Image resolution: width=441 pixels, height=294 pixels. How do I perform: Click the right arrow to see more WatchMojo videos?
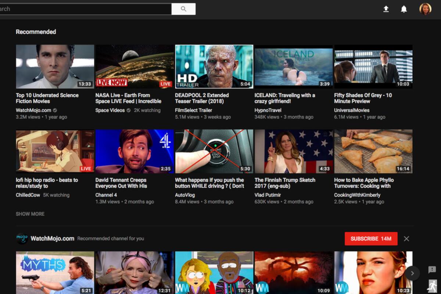412,273
